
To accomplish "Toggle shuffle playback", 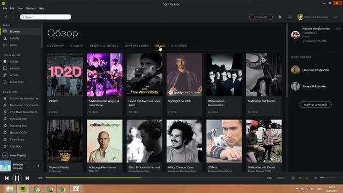I will click(x=300, y=178).
